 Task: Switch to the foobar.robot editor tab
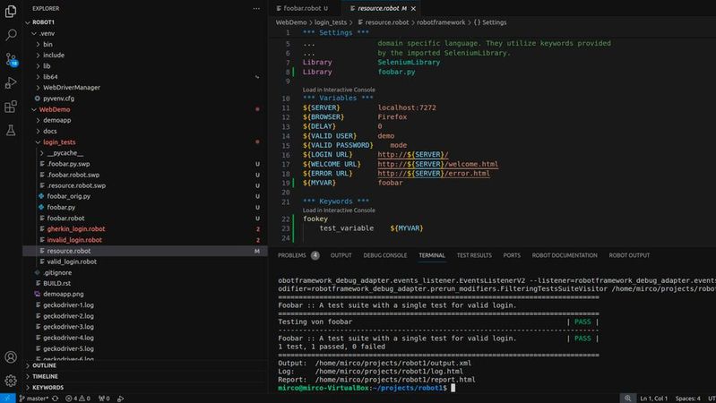coord(302,8)
